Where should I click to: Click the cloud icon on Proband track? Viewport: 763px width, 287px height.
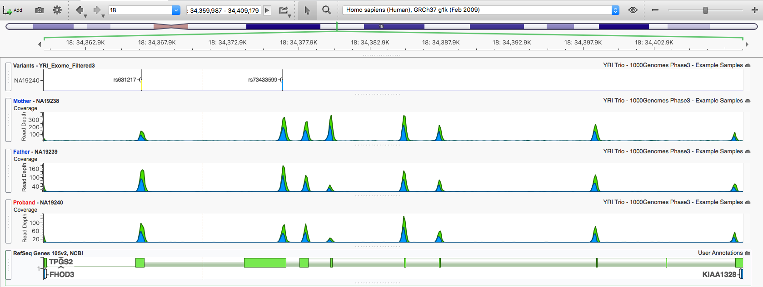tap(748, 202)
